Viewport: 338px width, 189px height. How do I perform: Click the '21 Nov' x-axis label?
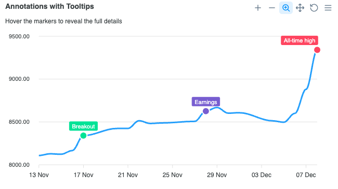[x=128, y=175]
